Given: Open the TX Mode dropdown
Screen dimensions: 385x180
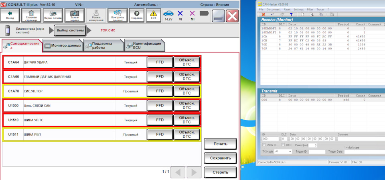Looking at the screenshot, I should (x=283, y=151).
